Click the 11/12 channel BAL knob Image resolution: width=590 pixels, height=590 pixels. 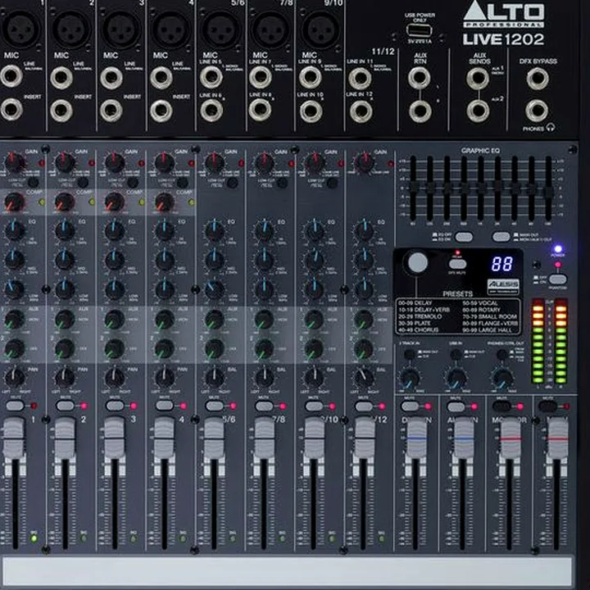coord(364,378)
